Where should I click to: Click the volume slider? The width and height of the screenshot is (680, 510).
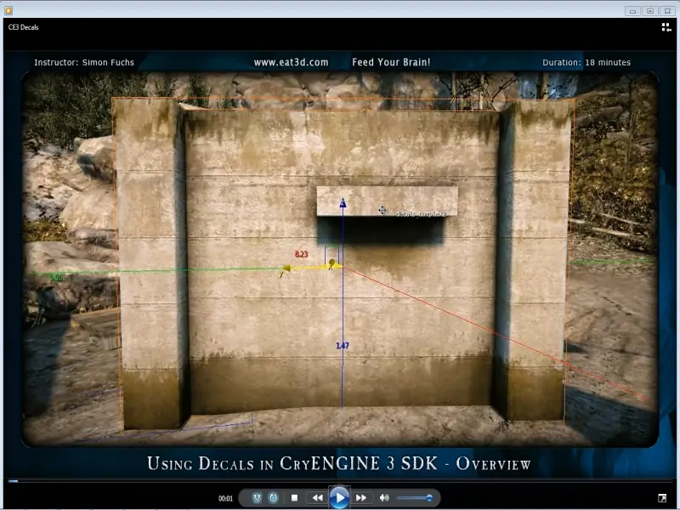point(414,498)
